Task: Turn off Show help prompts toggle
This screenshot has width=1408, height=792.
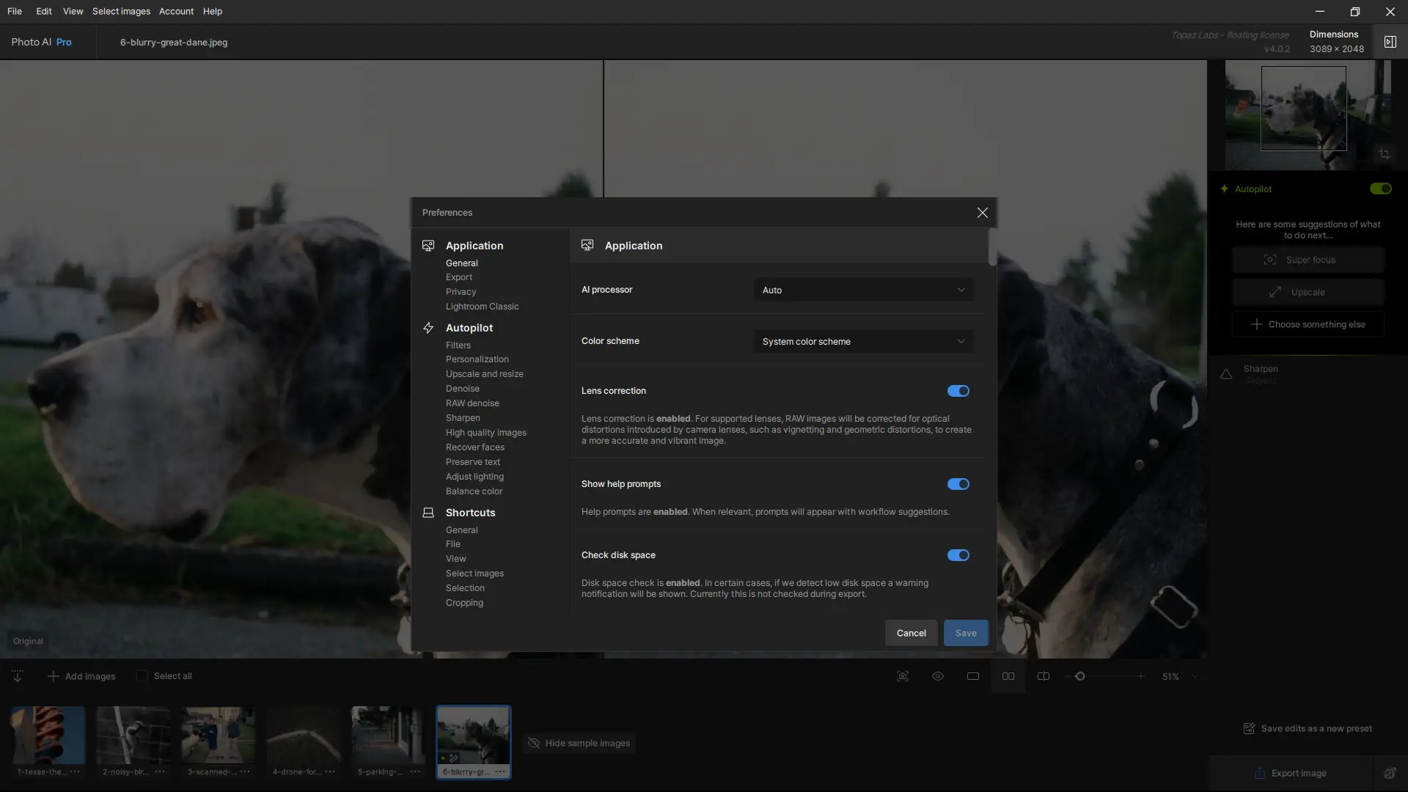Action: (958, 484)
